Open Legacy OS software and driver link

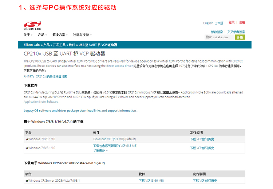[80, 110]
